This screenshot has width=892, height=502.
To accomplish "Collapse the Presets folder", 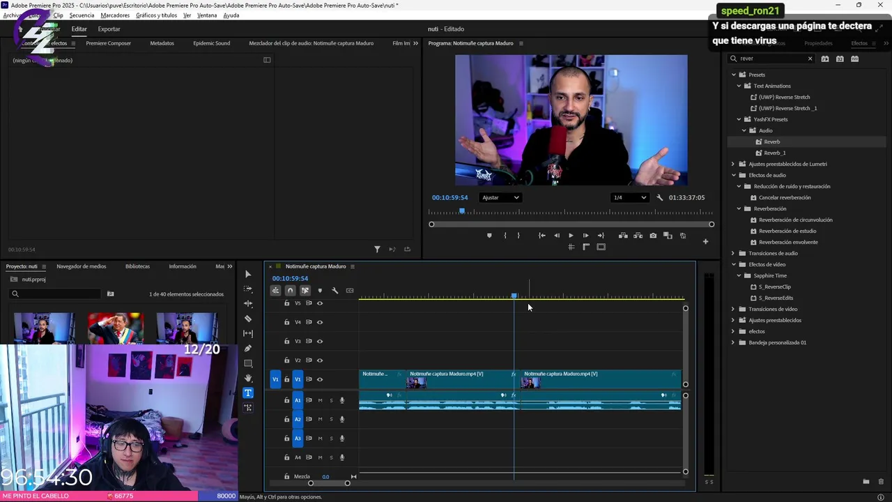I will click(734, 75).
